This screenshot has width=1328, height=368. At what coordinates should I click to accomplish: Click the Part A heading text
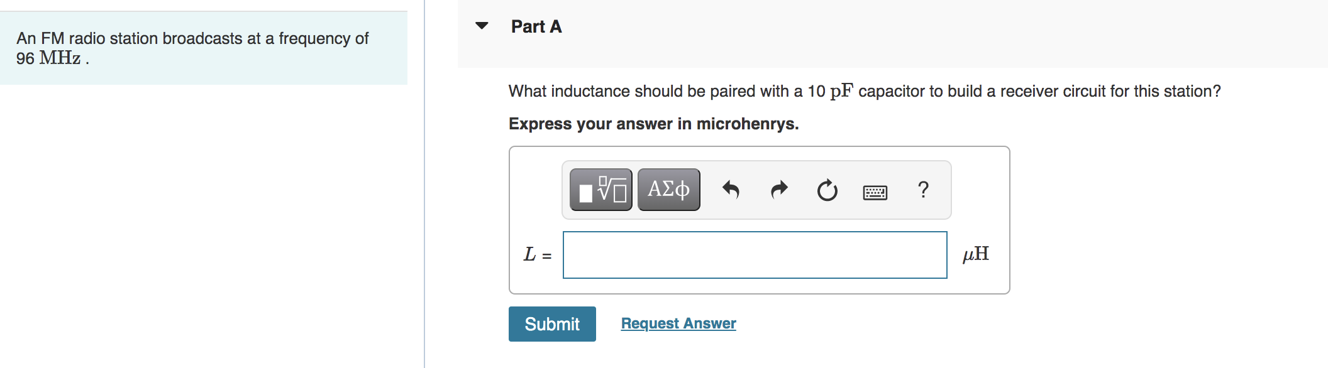[x=536, y=26]
